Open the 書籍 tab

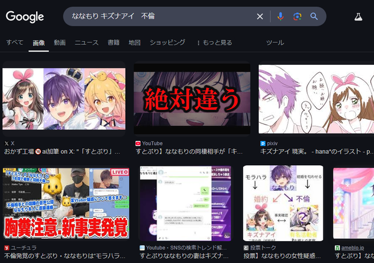click(113, 42)
